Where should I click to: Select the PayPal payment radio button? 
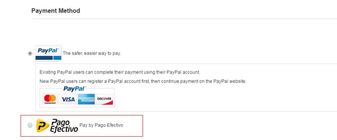tap(30, 53)
